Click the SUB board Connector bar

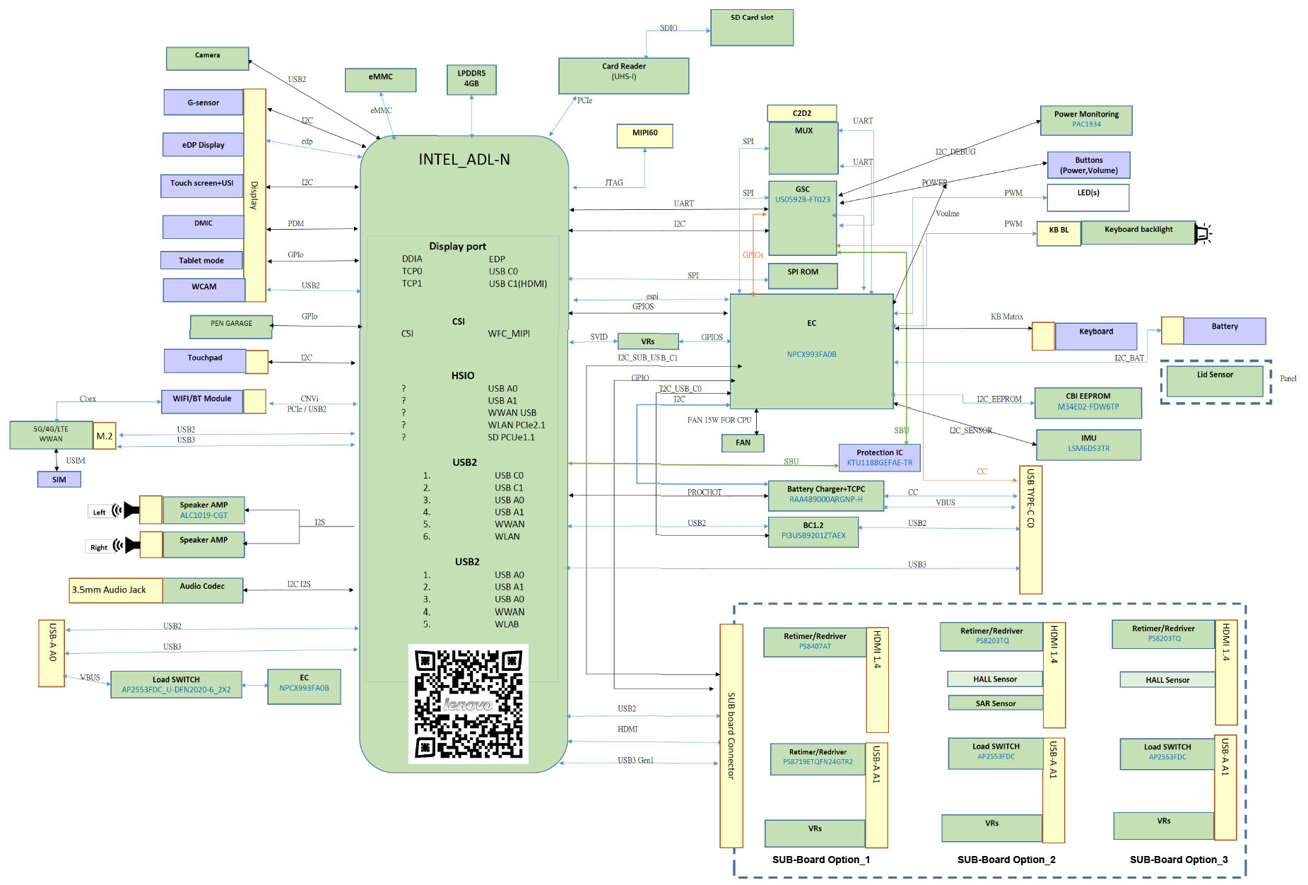point(731,736)
